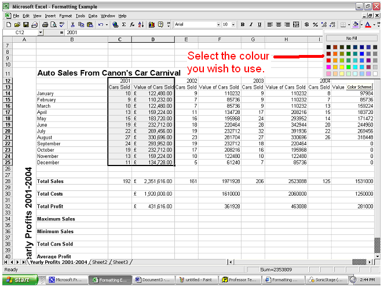
Task: Click the Print icon
Action: 43,25
